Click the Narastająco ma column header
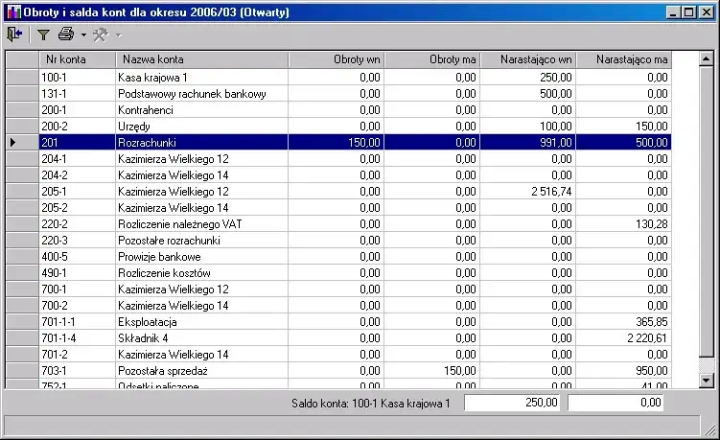Viewport: 720px width, 440px height. coord(624,59)
